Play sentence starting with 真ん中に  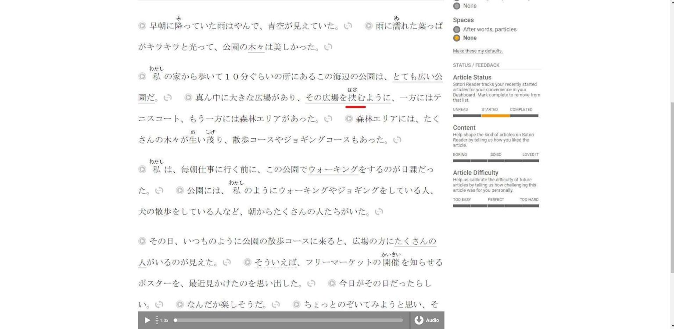click(x=188, y=97)
